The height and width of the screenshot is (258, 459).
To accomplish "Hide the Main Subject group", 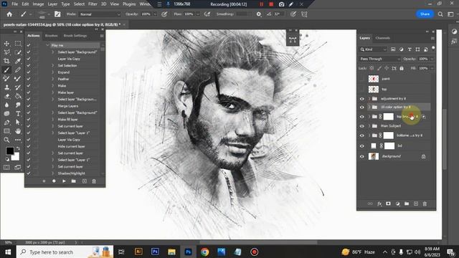I will tap(361, 126).
